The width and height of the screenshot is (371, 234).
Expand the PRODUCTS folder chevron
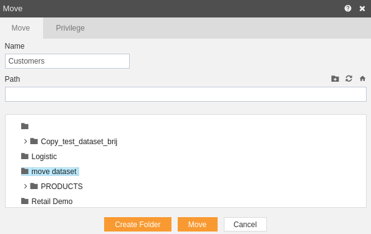click(x=26, y=187)
